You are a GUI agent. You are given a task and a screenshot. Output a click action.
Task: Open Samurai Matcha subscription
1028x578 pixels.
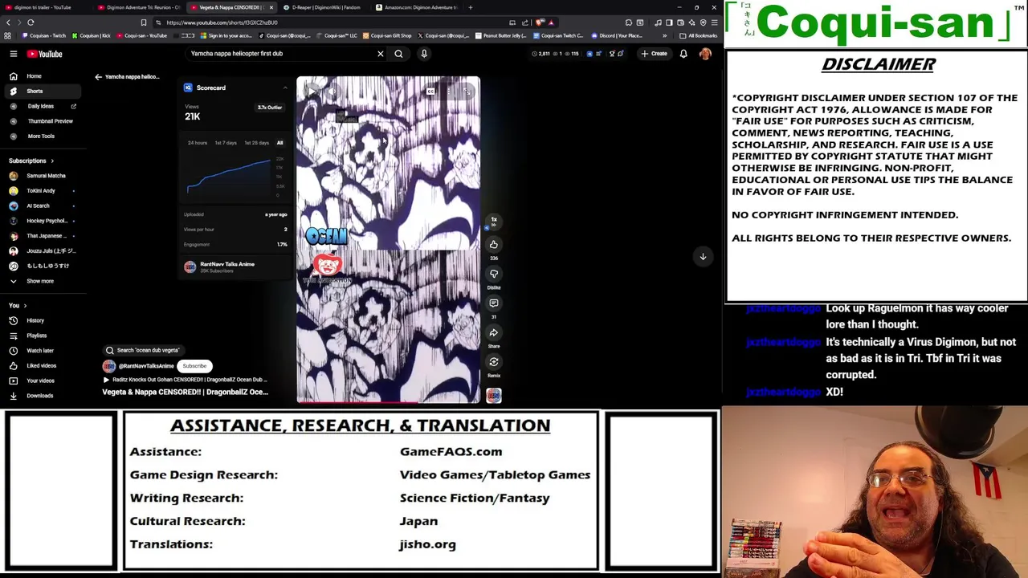point(43,176)
